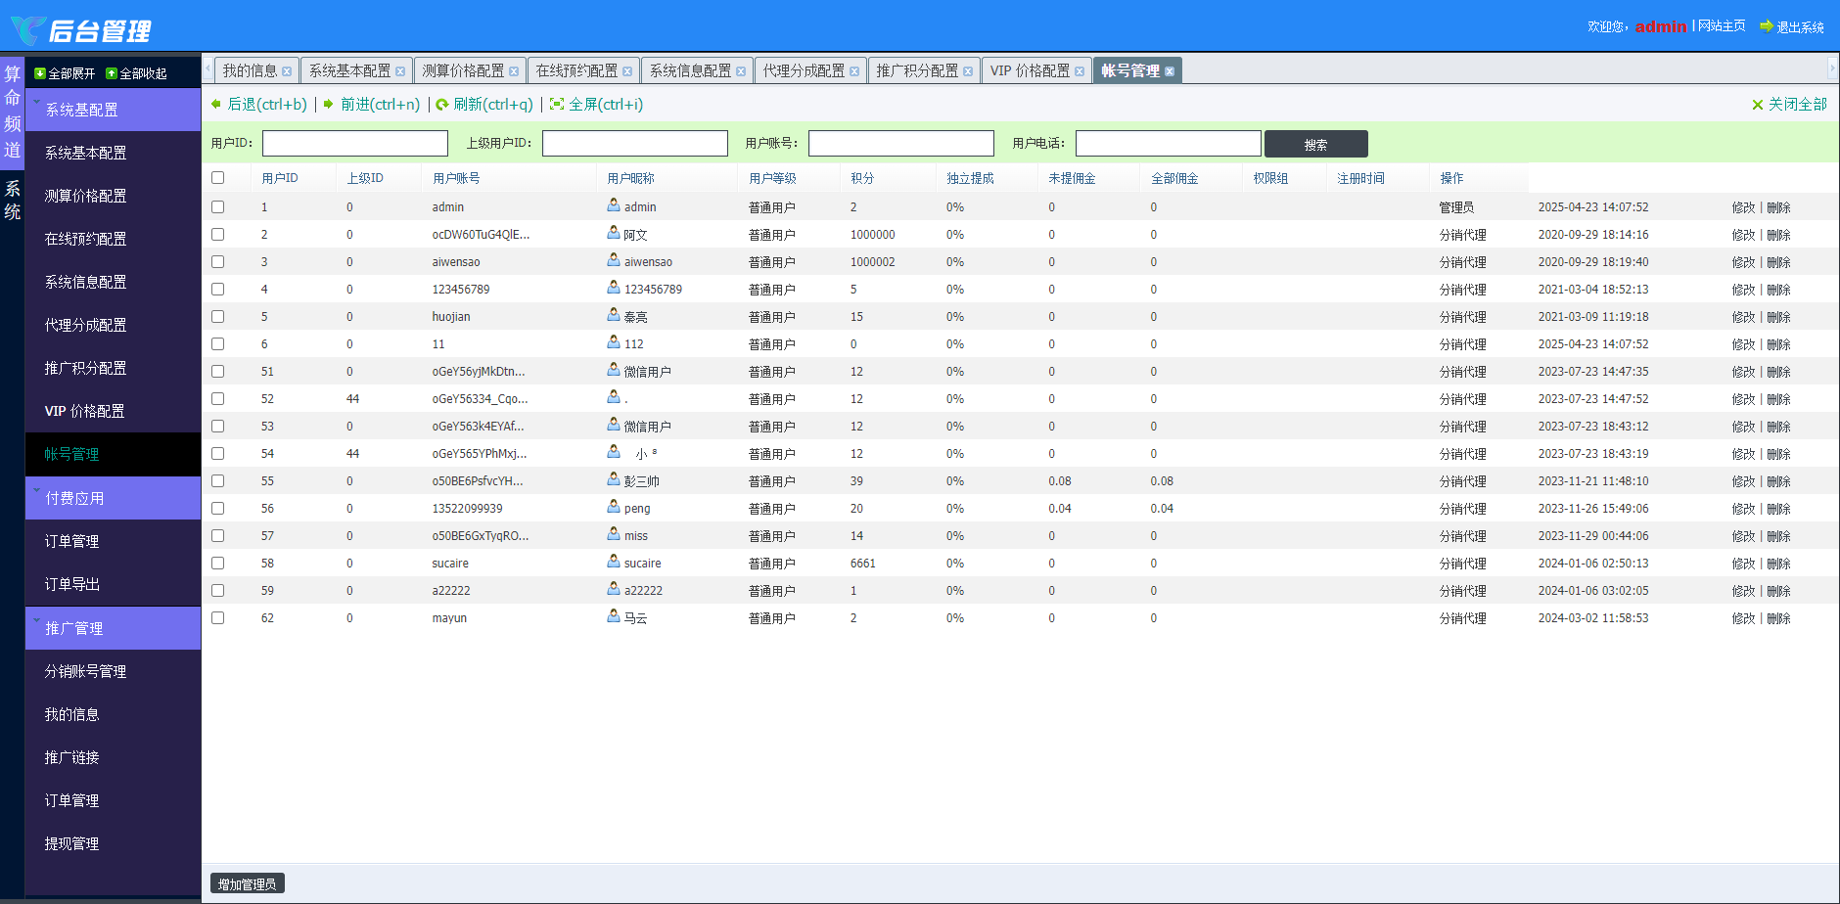Screen dimensions: 1840x904
Task: Click the user avatar icon beside sucaire
Action: [614, 562]
